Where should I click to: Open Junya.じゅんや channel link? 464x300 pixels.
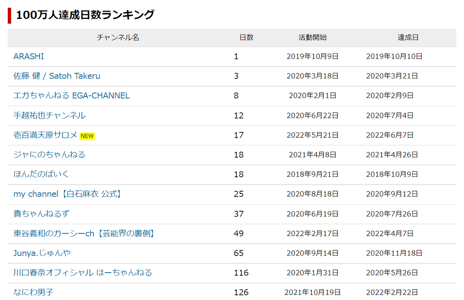tap(42, 253)
